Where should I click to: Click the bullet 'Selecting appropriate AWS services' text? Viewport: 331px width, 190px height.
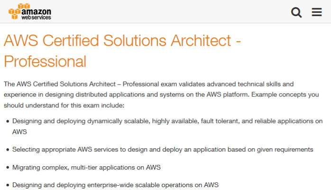(x=163, y=150)
